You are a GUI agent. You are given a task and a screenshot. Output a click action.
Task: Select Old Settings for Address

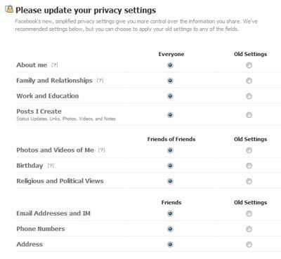tap(249, 244)
